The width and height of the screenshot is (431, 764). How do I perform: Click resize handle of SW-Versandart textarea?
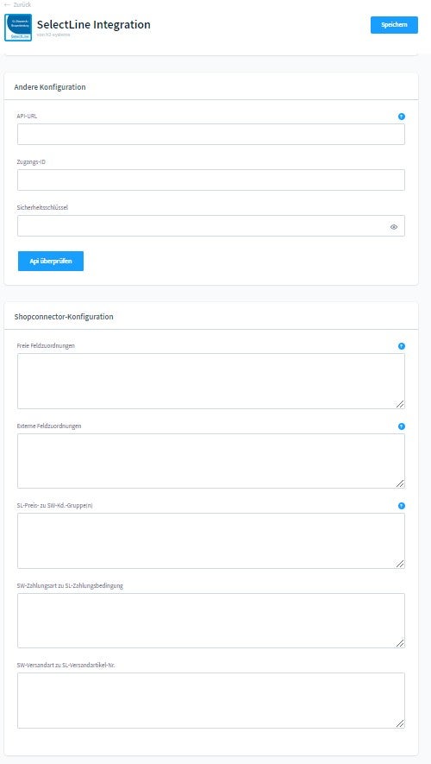[400, 723]
